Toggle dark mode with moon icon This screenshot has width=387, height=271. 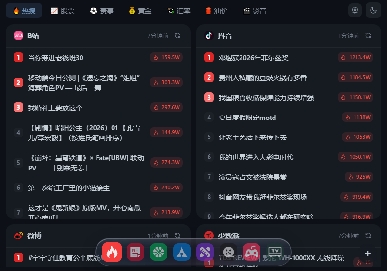coord(373,10)
